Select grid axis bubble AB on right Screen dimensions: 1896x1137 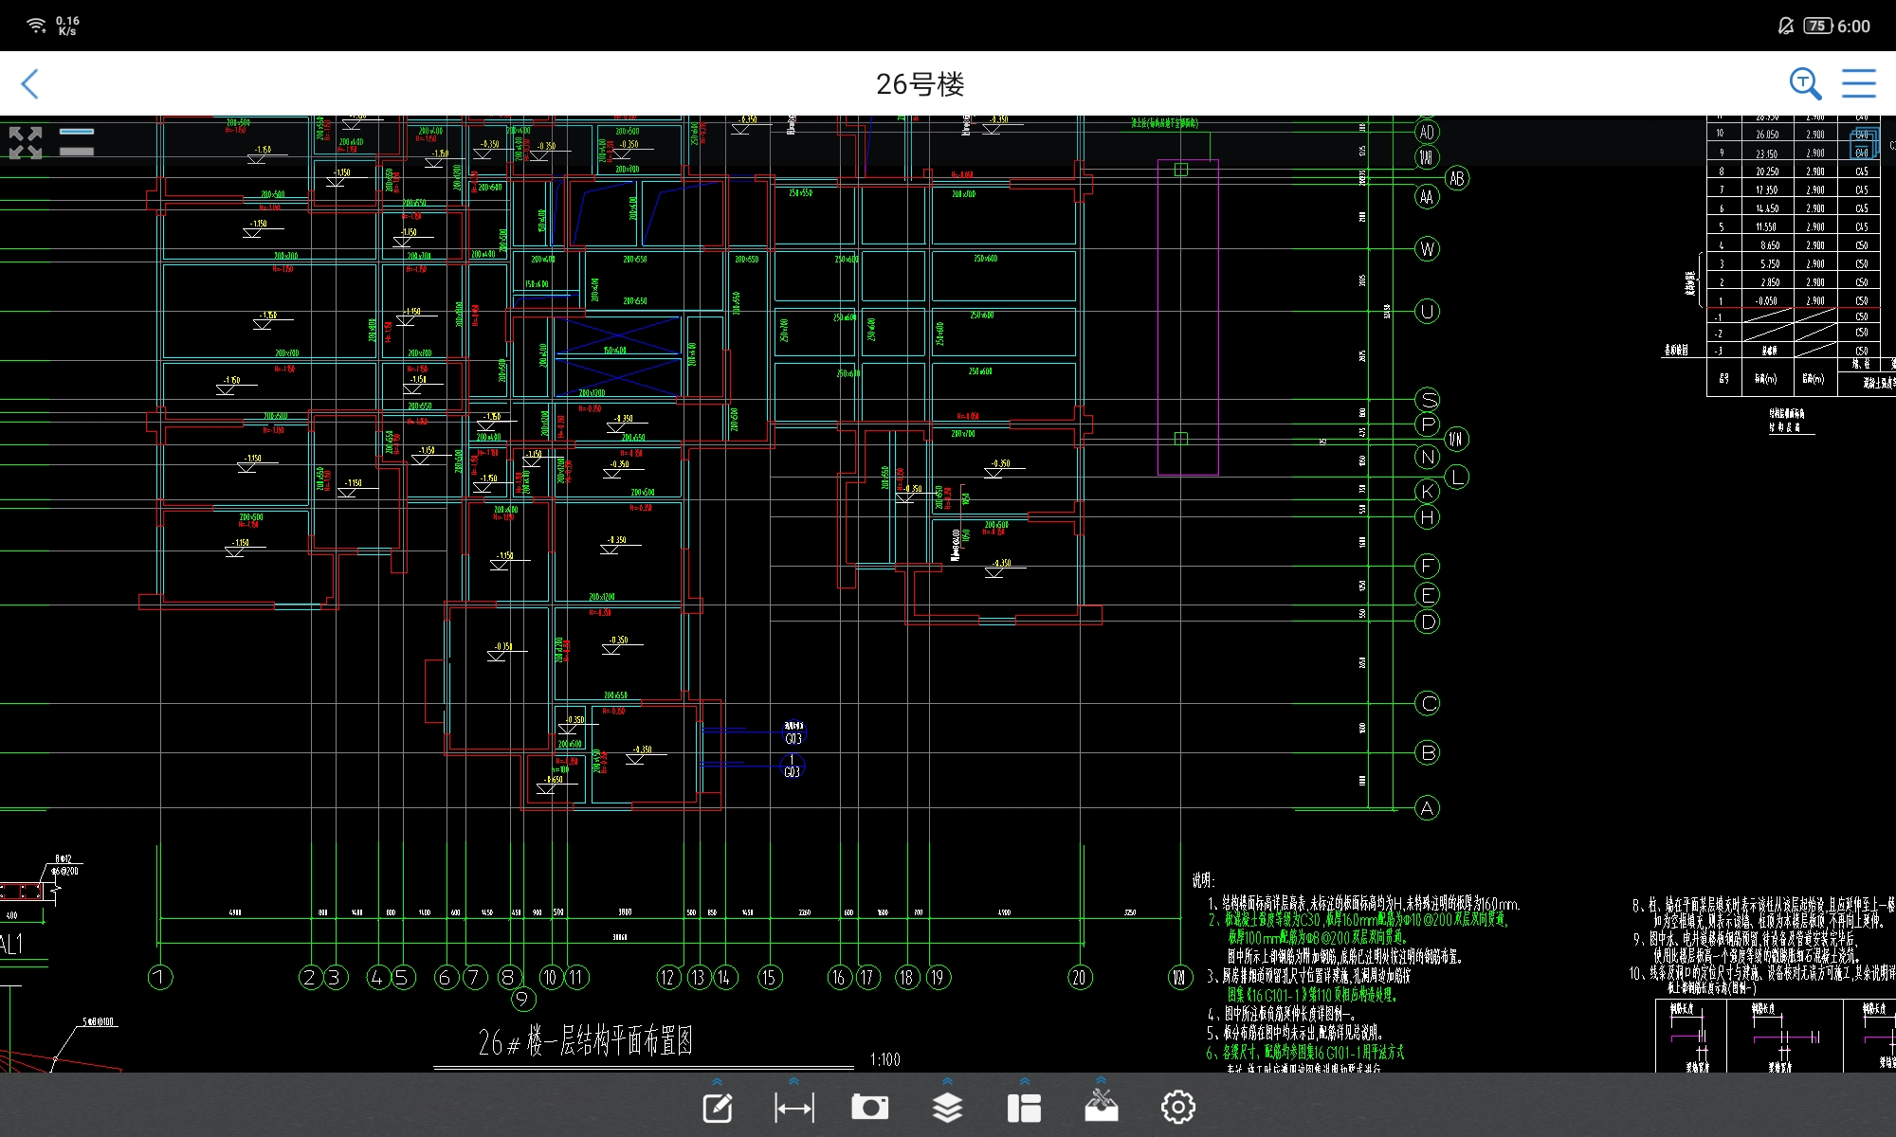point(1456,178)
